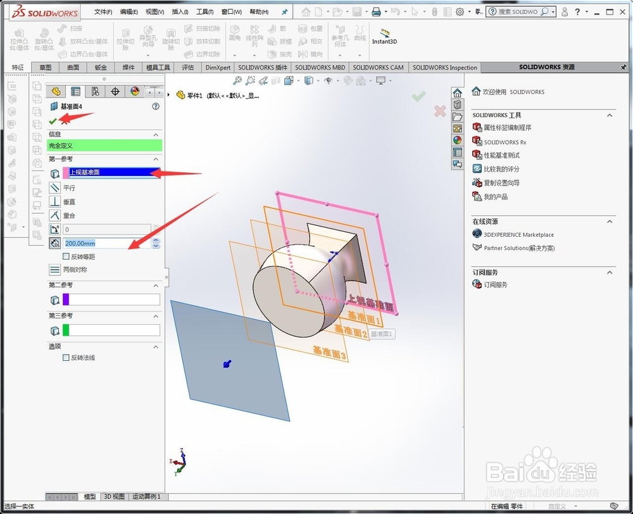Viewport: 633px width, 514px height.
Task: Pin the SOLIDWORKS menu bar
Action: 285,11
